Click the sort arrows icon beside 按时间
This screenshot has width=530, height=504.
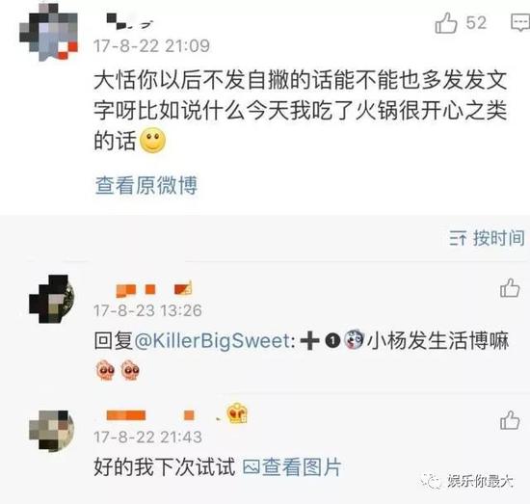tap(458, 238)
